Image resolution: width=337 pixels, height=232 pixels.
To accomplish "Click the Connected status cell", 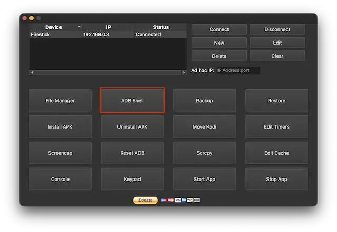I will pyautogui.click(x=161, y=35).
